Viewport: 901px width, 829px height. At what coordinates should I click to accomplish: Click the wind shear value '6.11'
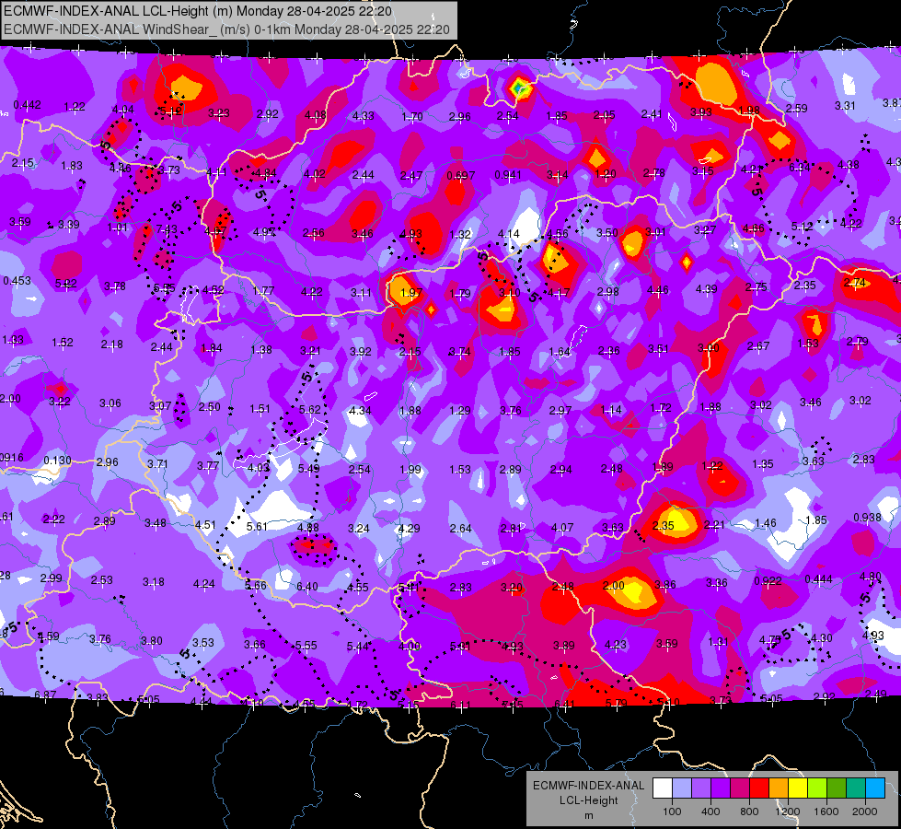click(461, 705)
